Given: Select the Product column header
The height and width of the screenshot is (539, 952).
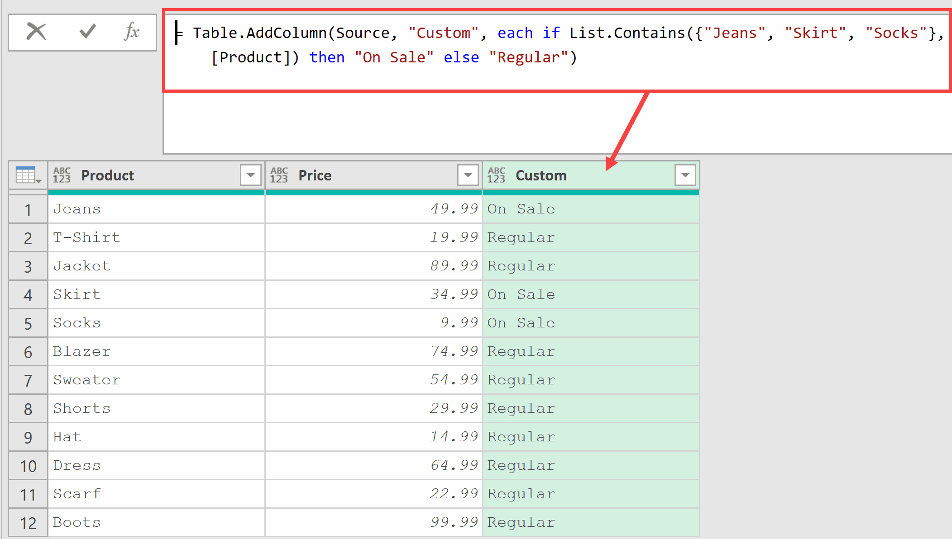Looking at the screenshot, I should [108, 175].
